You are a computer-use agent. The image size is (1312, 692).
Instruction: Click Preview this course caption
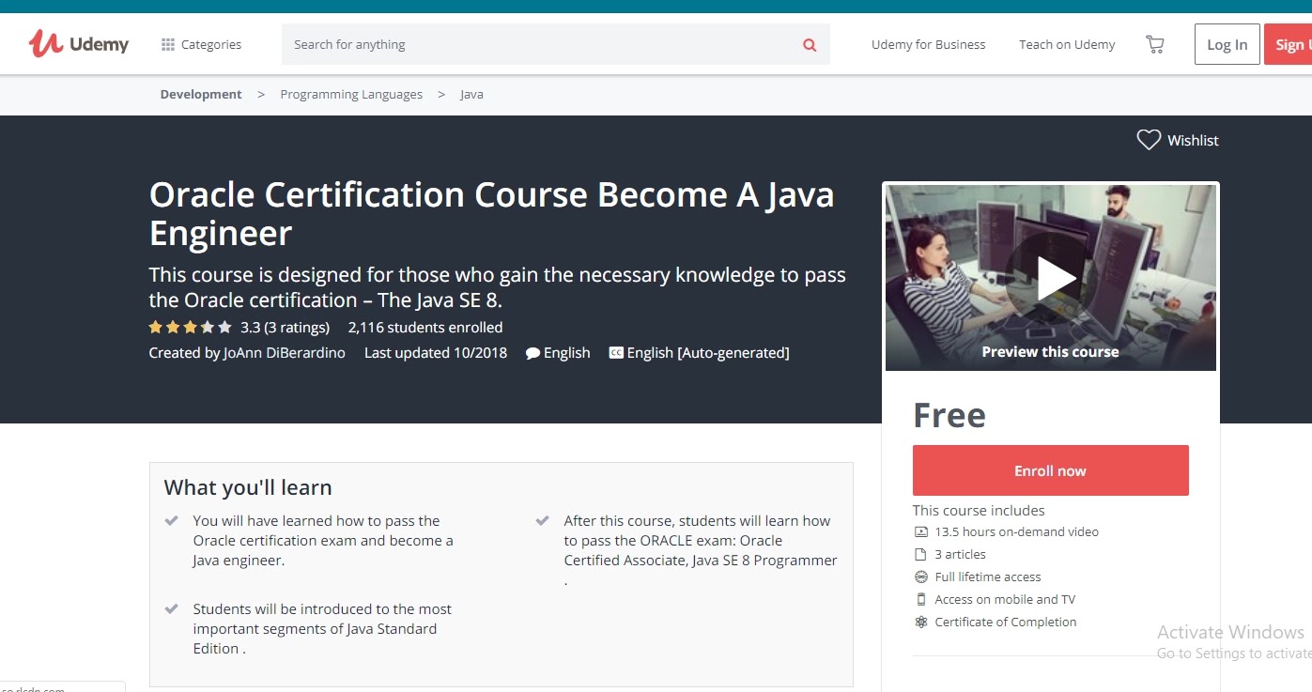click(x=1050, y=352)
